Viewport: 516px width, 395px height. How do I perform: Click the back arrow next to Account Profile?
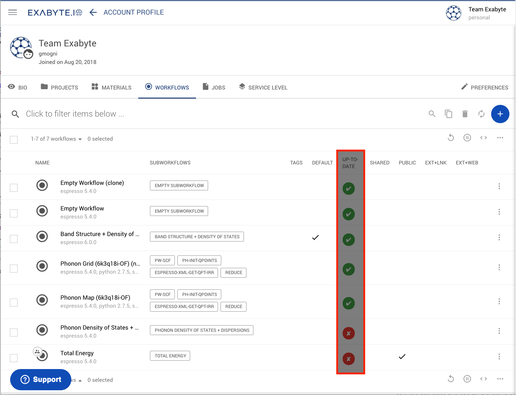point(93,12)
